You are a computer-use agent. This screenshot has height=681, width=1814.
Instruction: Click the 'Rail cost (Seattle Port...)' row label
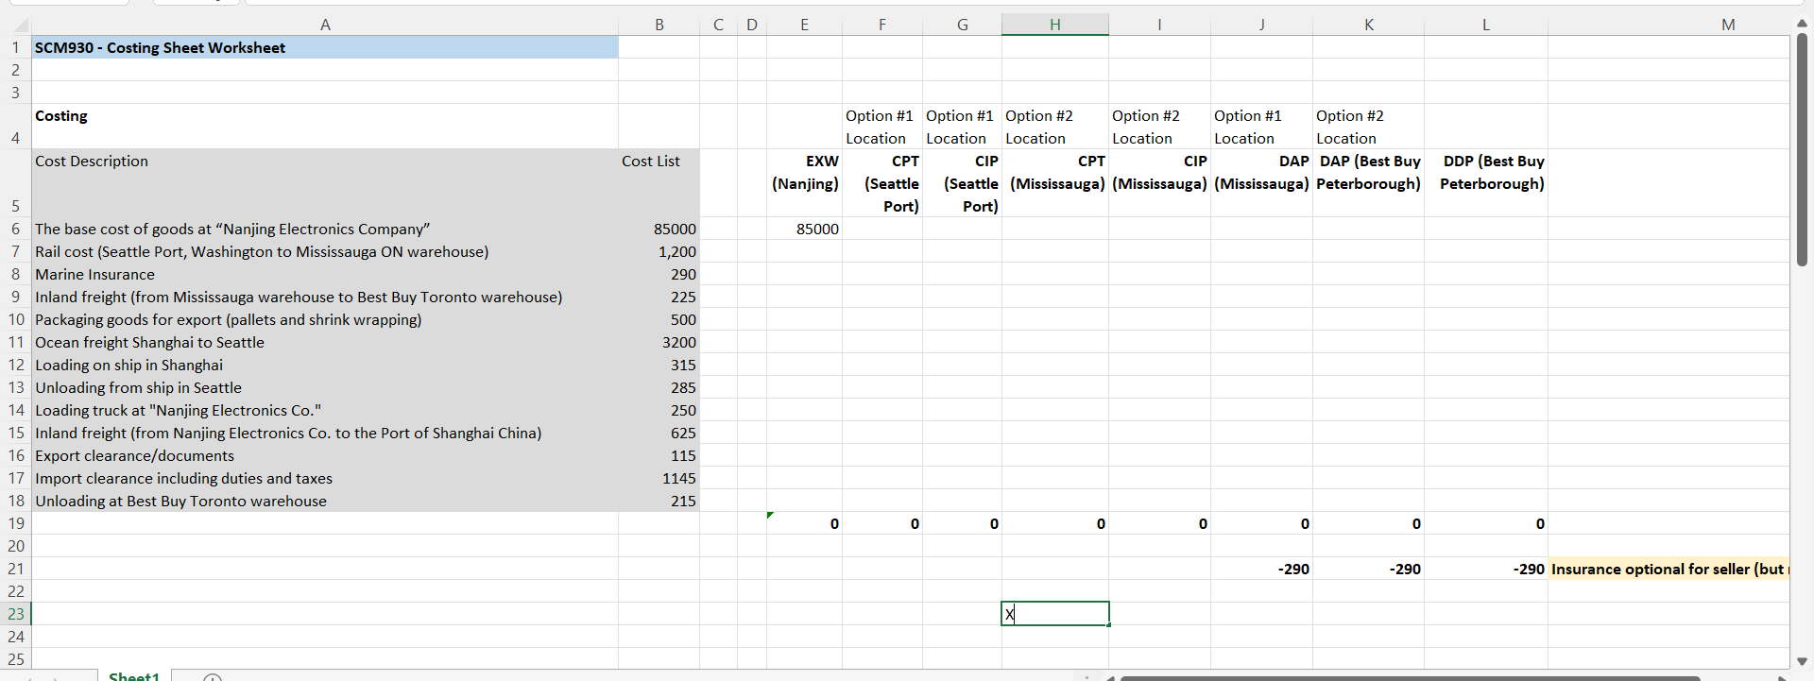262,251
